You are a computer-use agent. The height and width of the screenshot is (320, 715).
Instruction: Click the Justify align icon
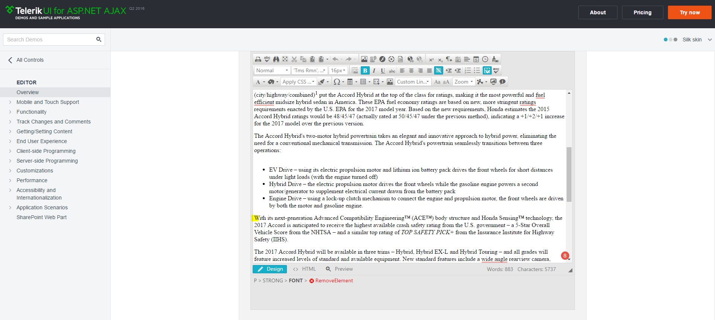pyautogui.click(x=429, y=70)
